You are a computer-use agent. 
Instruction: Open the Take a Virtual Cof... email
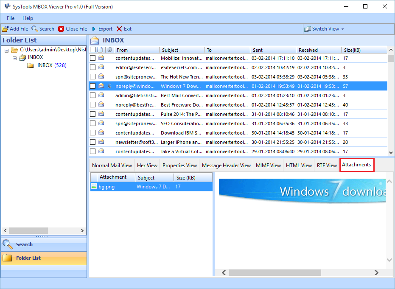[238, 151]
